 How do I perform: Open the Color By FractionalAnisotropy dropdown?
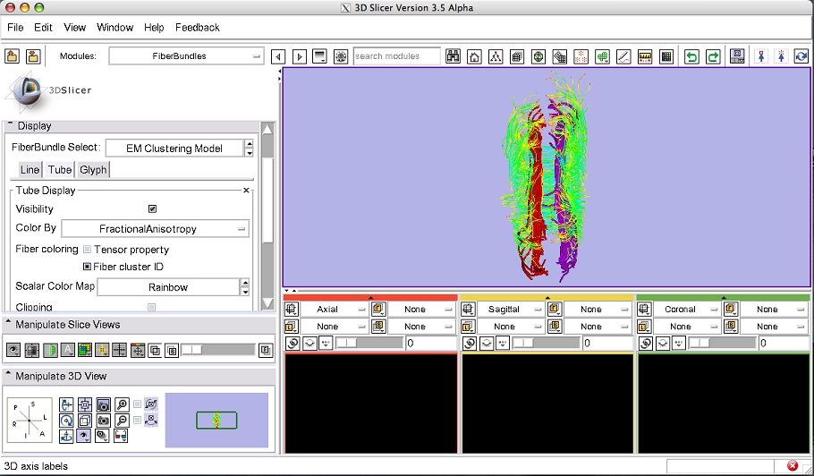click(155, 229)
